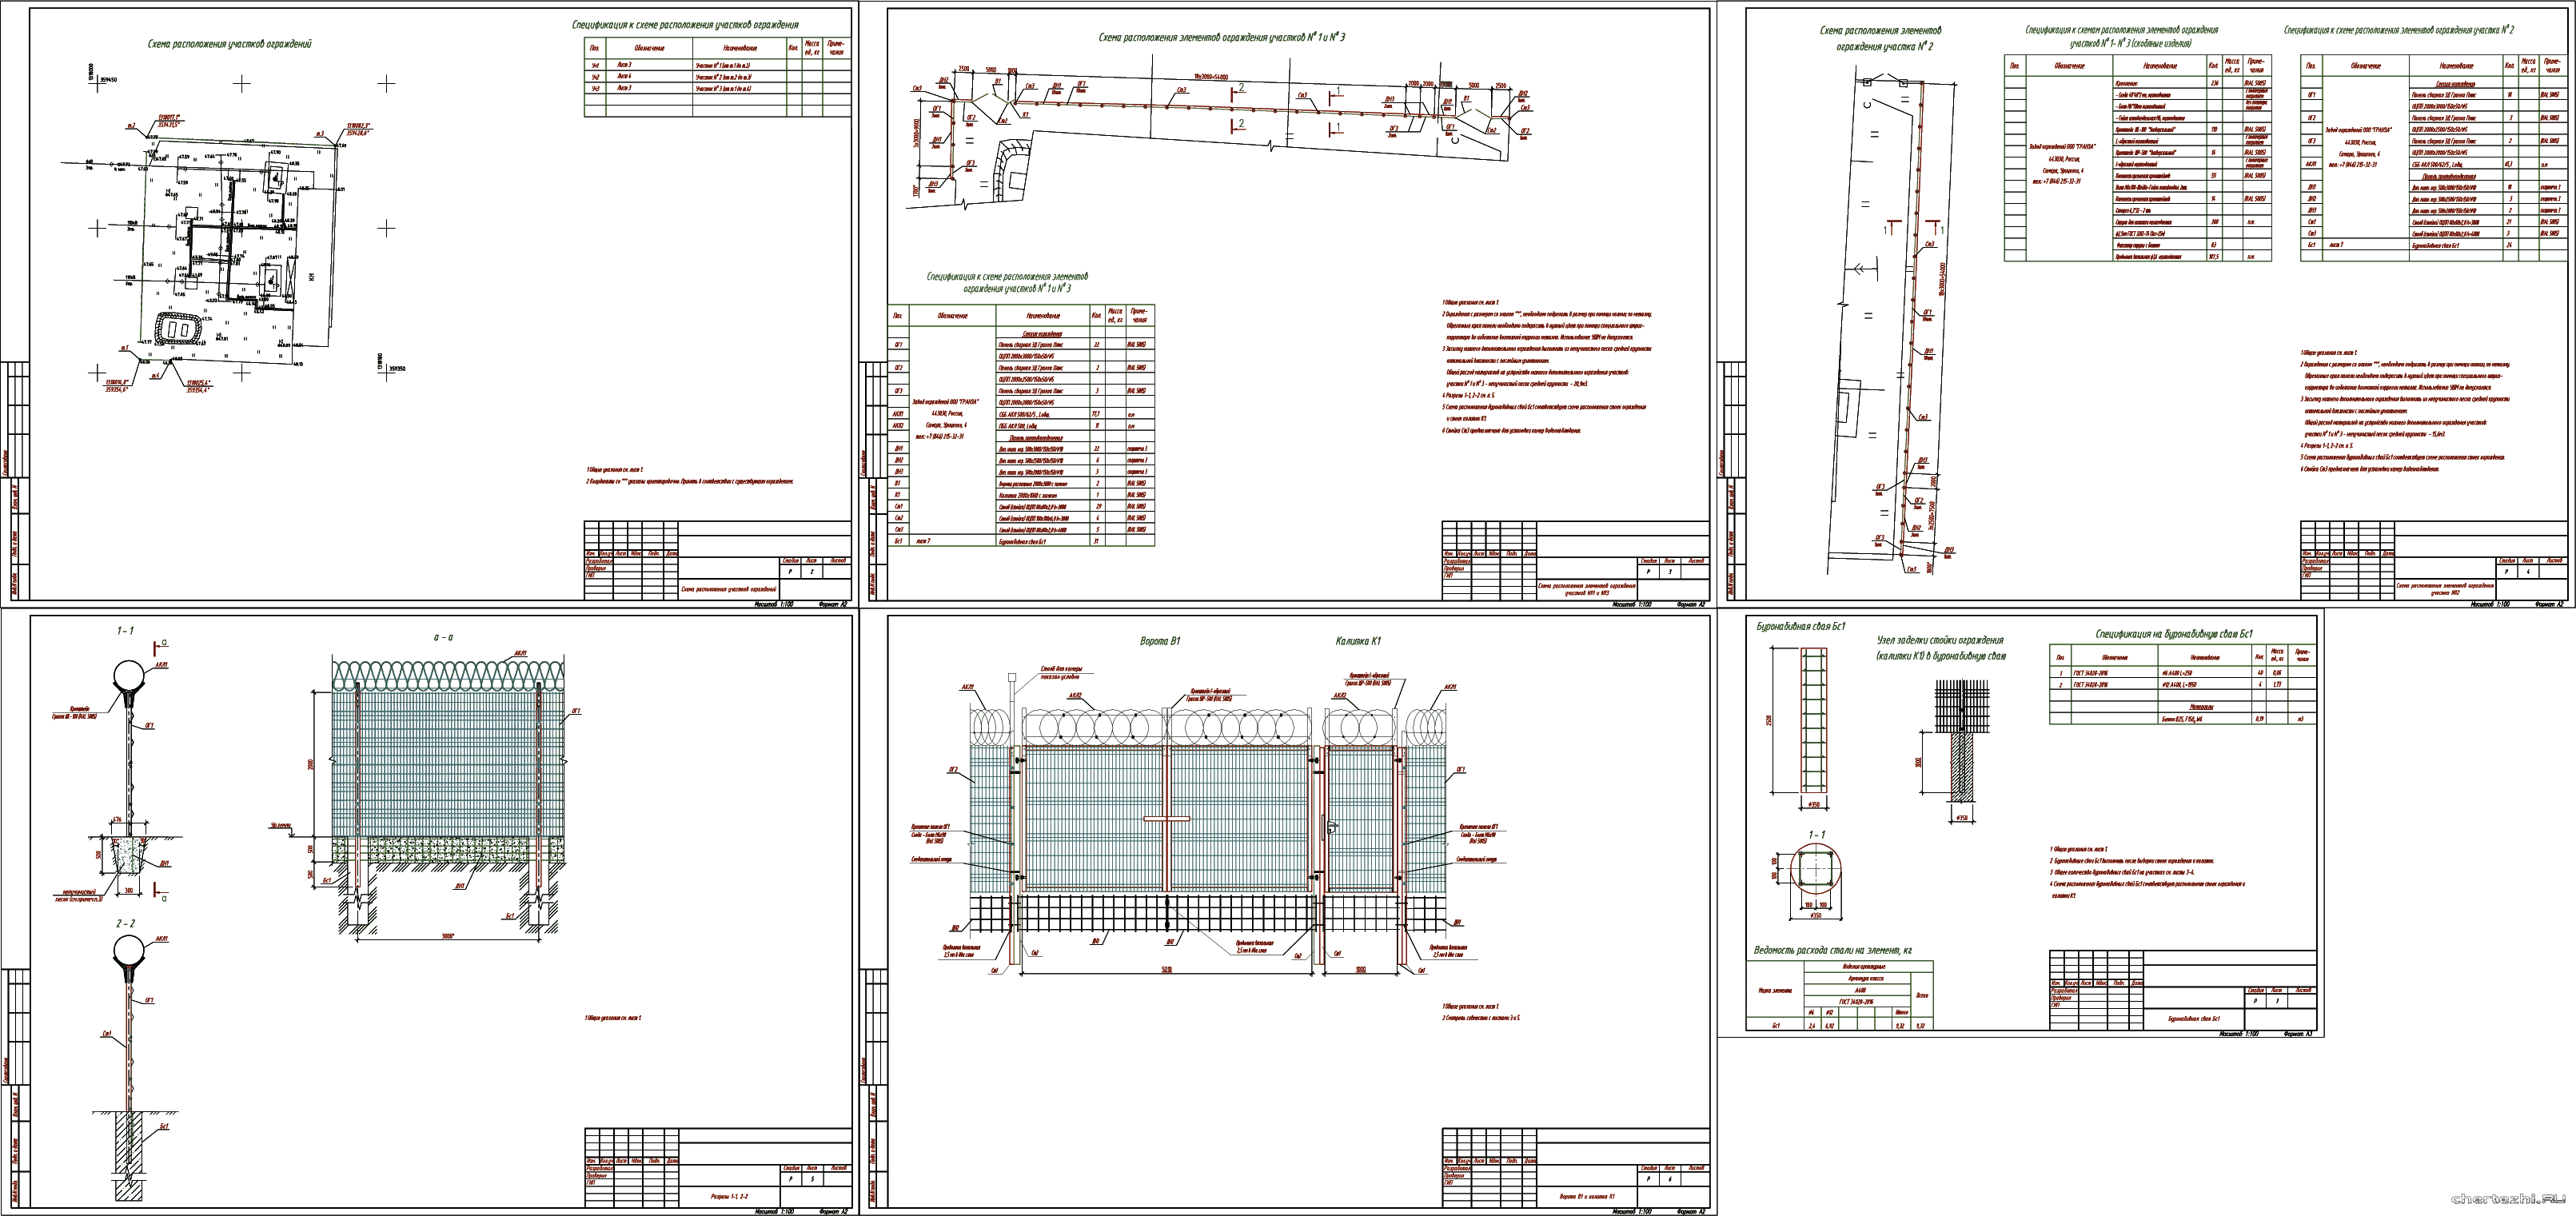Click the corner point label 'т.3' on the site plan

tap(319, 134)
